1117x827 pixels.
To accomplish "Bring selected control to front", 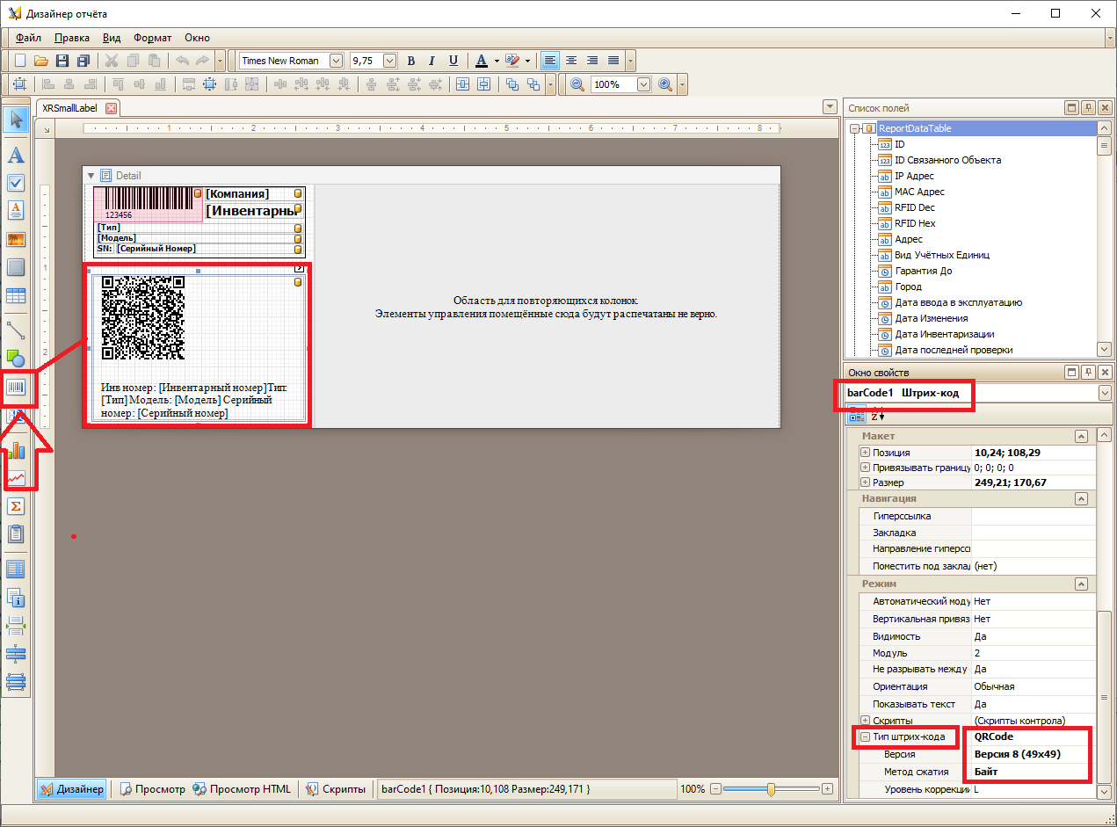I will point(511,84).
